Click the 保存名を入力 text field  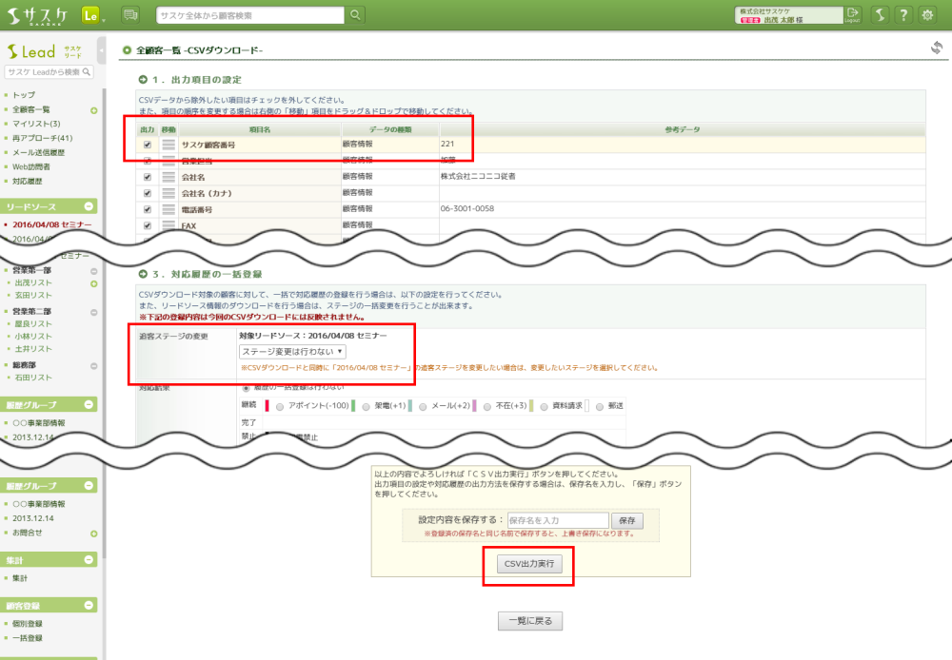click(x=557, y=520)
